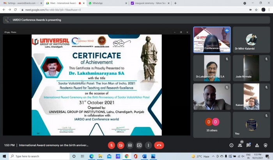The width and height of the screenshot is (273, 160).
Task: Open Chrome profile avatar menu
Action: pyautogui.click(x=263, y=10)
